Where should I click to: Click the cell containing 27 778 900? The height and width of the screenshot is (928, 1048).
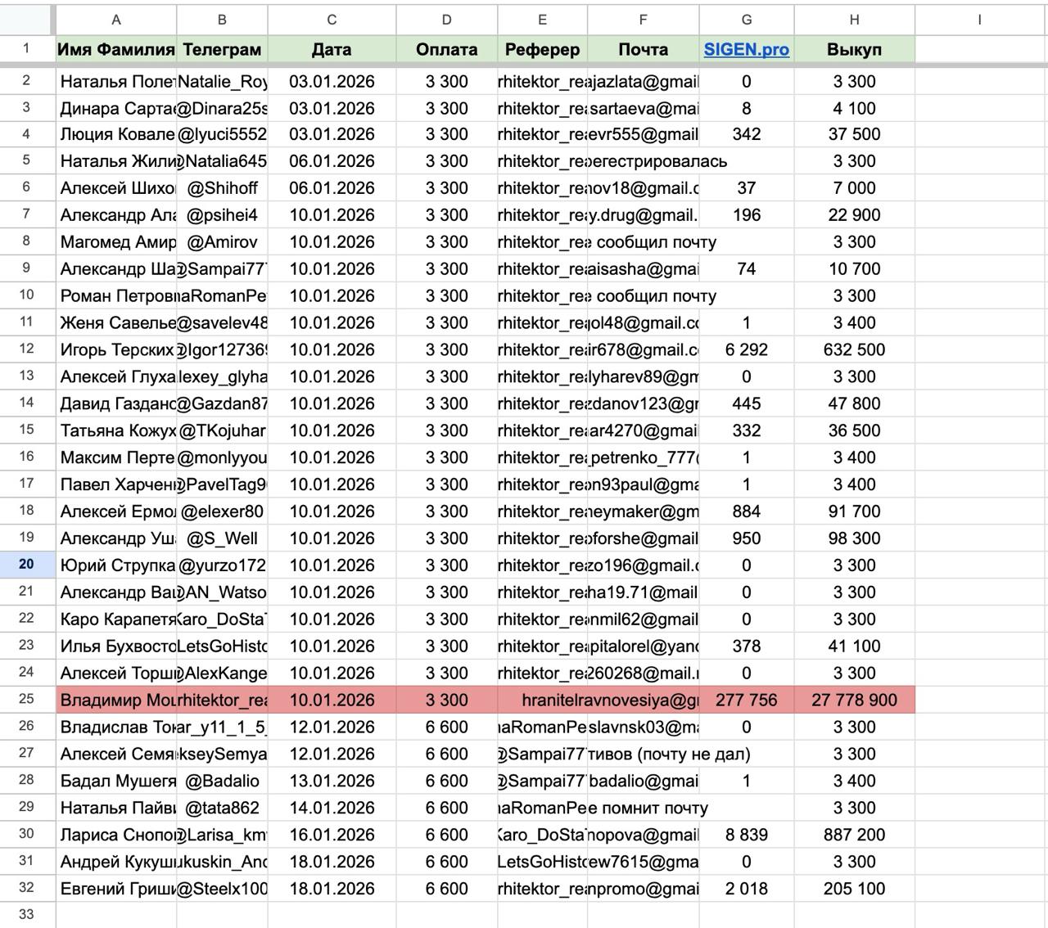(854, 700)
